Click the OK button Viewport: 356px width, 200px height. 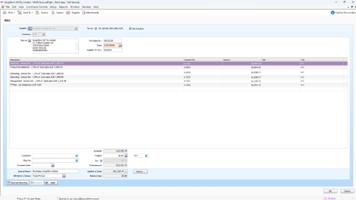(330, 191)
